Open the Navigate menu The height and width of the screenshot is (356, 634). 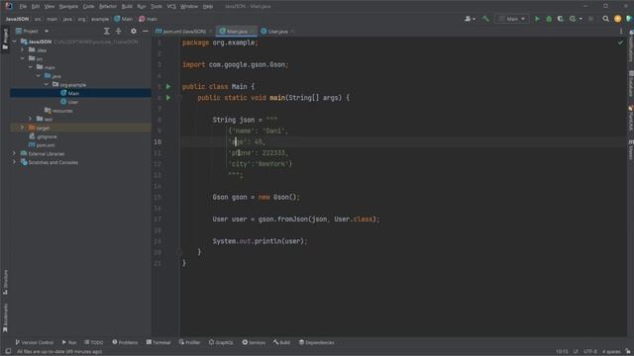point(68,7)
